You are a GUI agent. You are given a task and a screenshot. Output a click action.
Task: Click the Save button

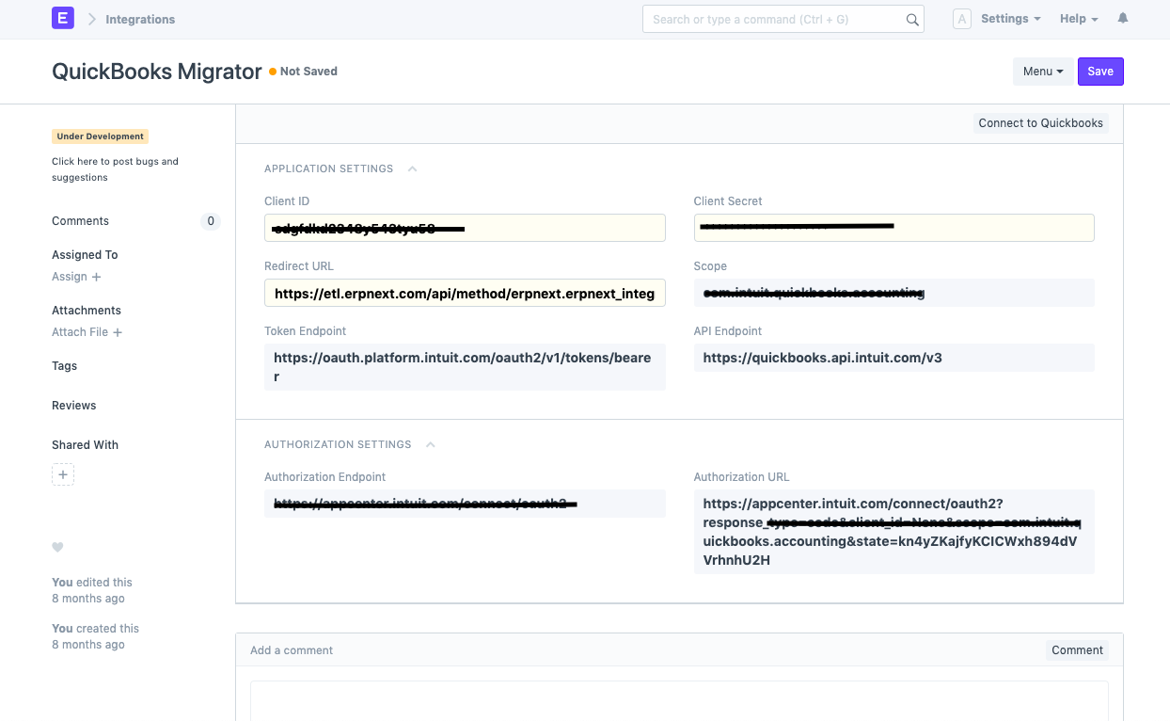[x=1099, y=72]
